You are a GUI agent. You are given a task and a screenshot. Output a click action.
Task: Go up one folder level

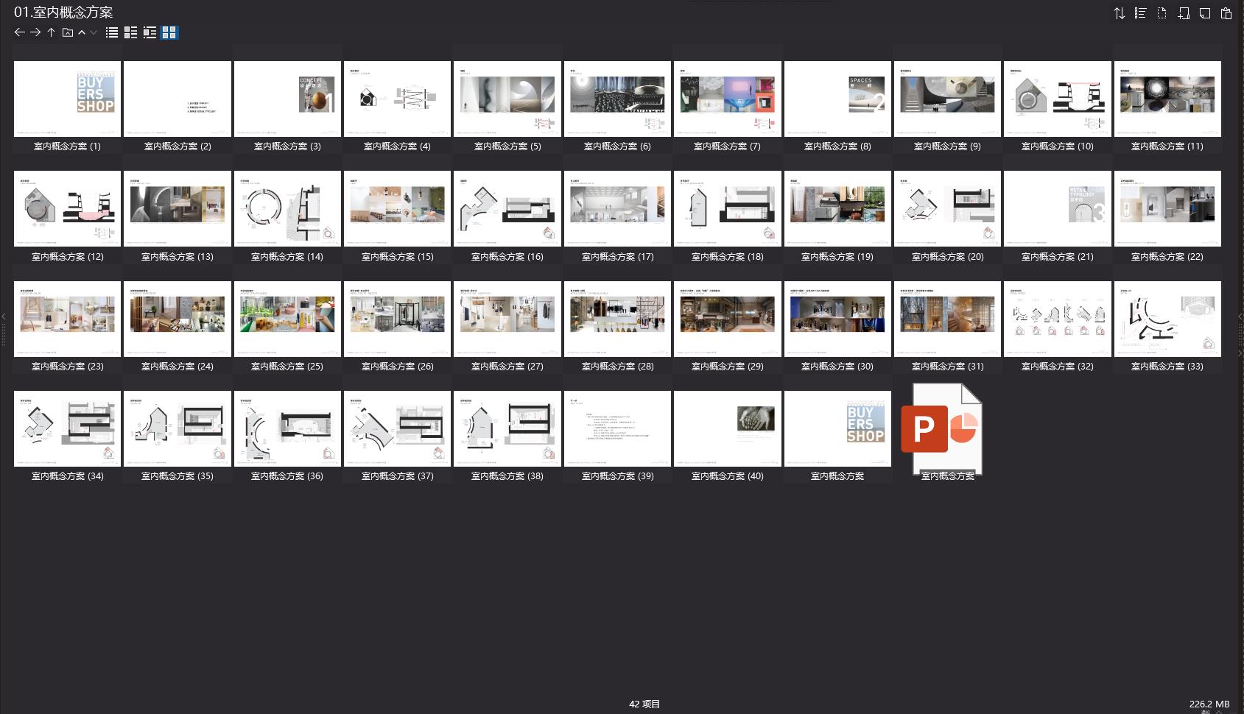(x=51, y=32)
